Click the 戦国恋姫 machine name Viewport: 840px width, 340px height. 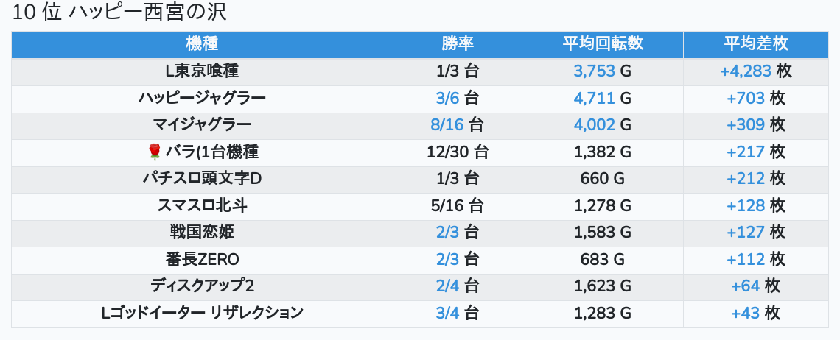pyautogui.click(x=202, y=233)
